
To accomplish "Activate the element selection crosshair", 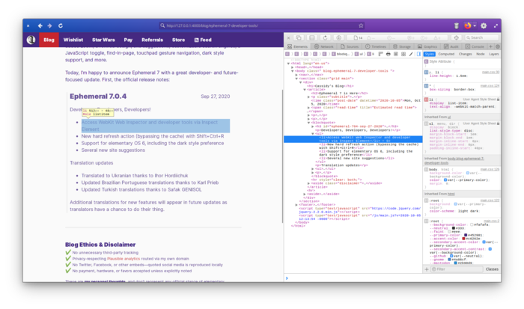I will click(456, 37).
